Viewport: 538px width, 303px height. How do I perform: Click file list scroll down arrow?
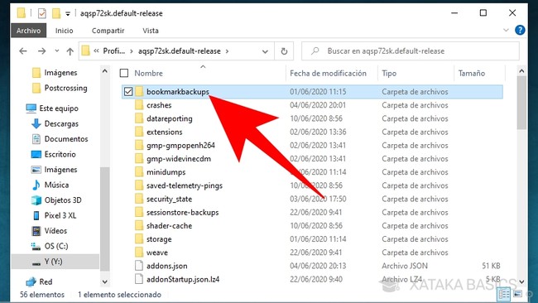point(521,282)
